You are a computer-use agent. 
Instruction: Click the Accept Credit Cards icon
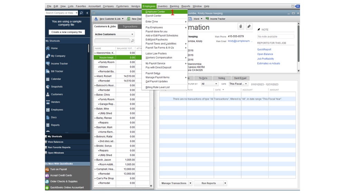[x=47, y=175]
